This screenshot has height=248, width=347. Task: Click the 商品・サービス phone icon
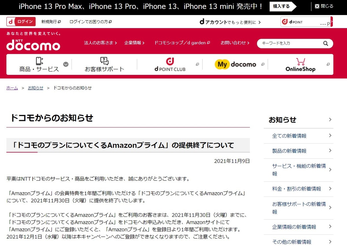[39, 61]
